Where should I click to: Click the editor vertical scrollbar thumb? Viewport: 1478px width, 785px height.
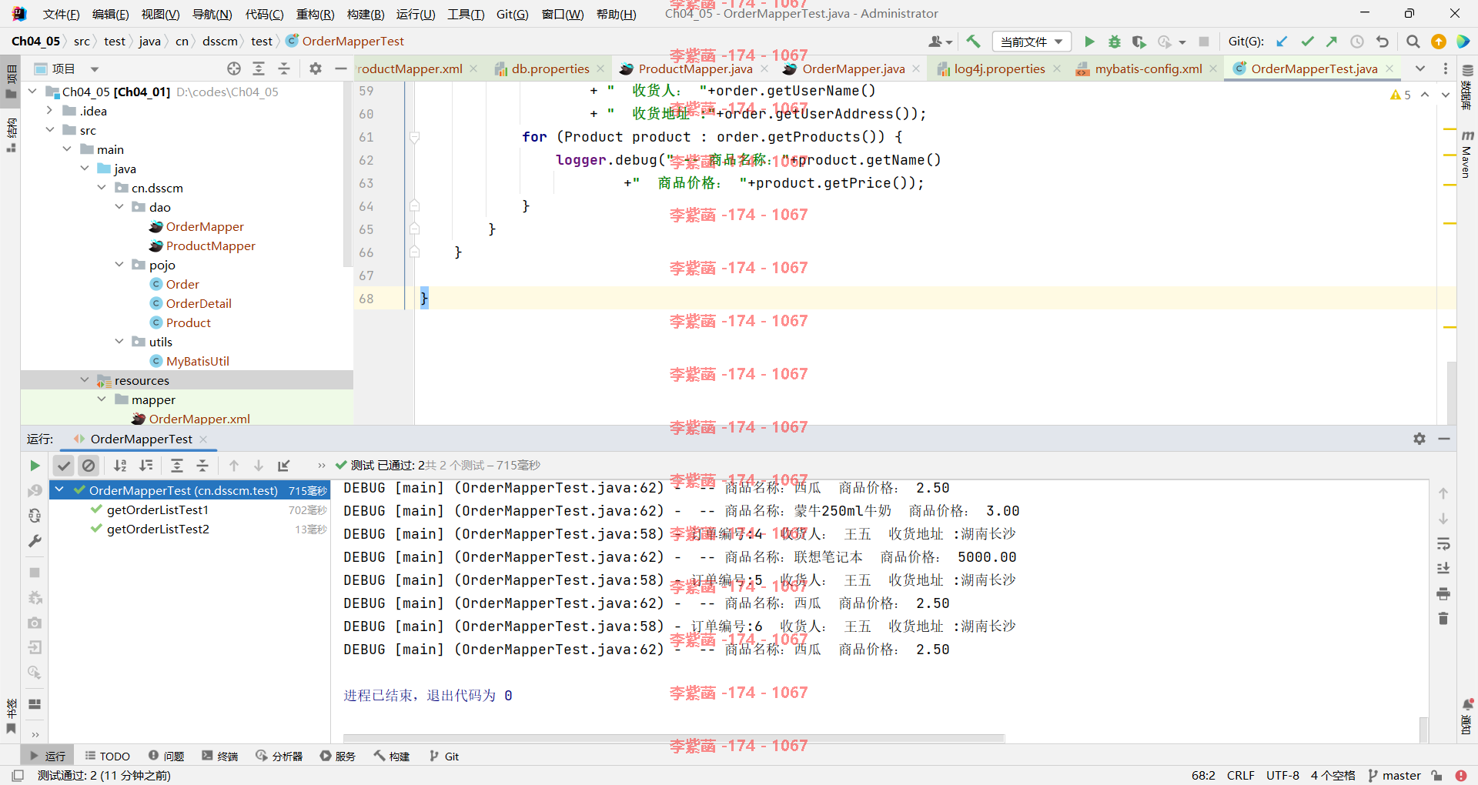point(1451,392)
